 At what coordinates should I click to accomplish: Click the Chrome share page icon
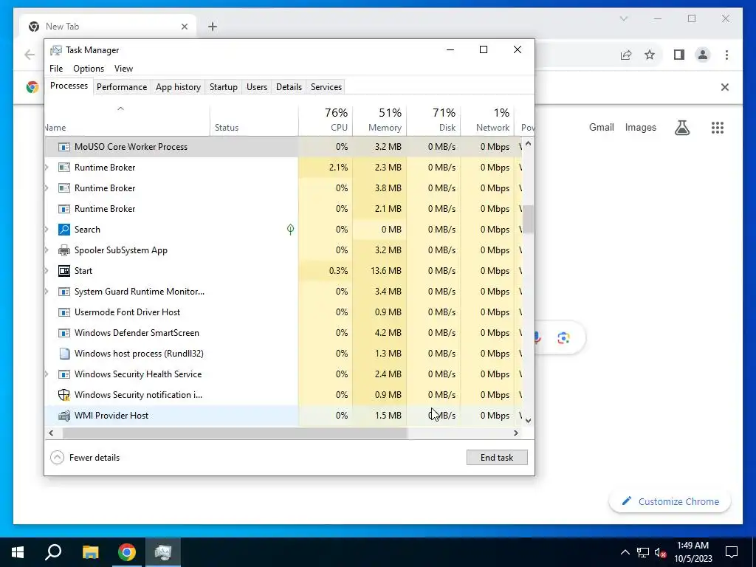(x=626, y=55)
